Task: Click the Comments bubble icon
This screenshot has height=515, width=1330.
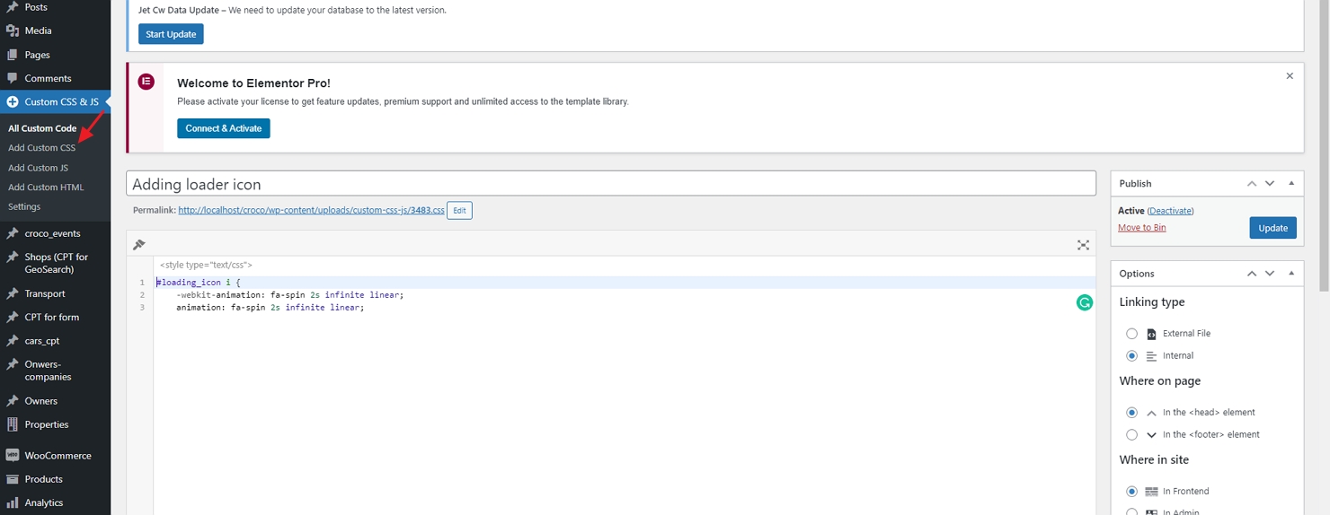Action: tap(13, 78)
